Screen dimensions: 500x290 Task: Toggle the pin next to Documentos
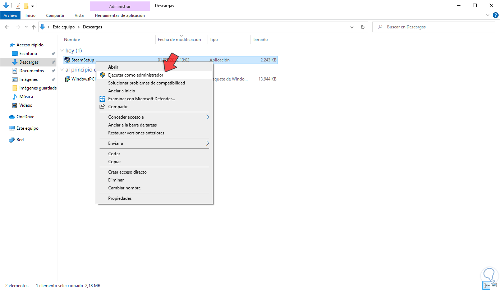pyautogui.click(x=53, y=71)
